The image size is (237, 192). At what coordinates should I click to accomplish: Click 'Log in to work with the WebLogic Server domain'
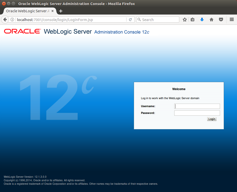(170, 98)
